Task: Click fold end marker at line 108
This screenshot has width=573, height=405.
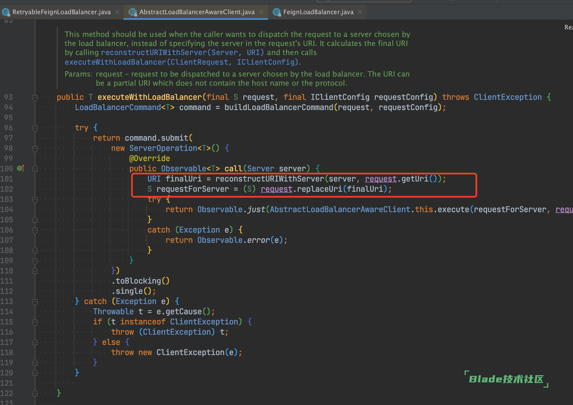Action: tap(35, 250)
